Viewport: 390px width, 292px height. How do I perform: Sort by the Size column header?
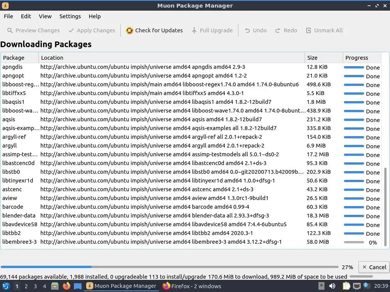point(324,58)
